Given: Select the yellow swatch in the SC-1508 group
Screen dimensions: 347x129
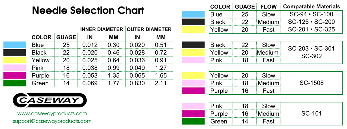Looking at the screenshot, I should point(193,75).
